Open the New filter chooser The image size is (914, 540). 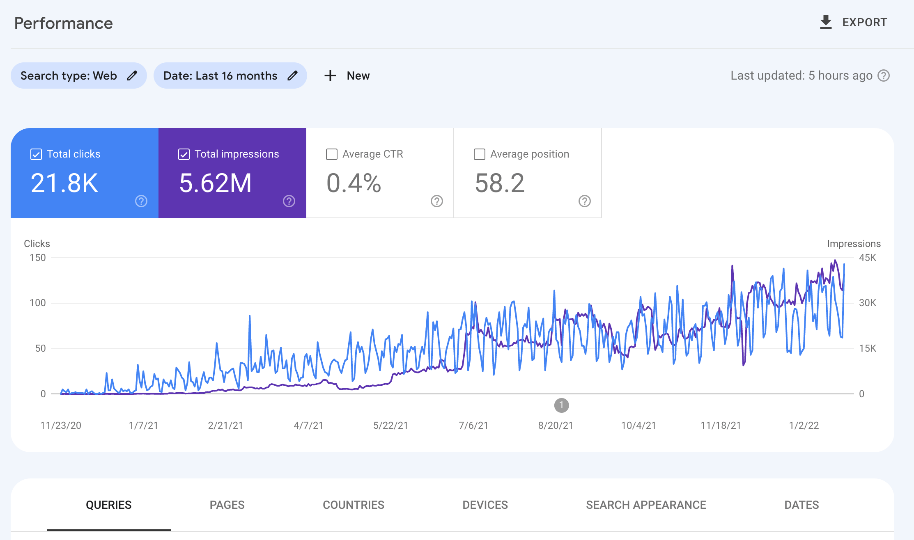(x=347, y=76)
